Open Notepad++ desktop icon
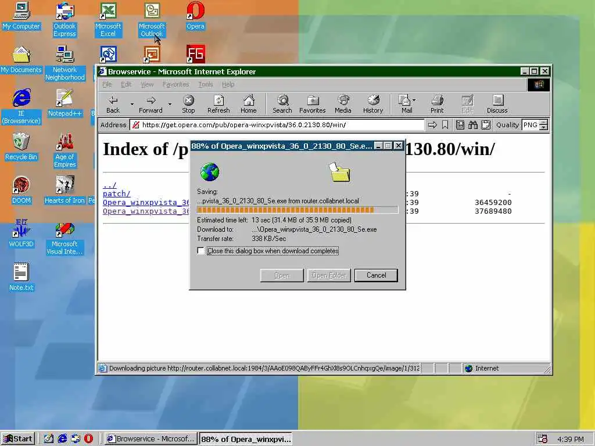The width and height of the screenshot is (595, 446). click(x=64, y=103)
